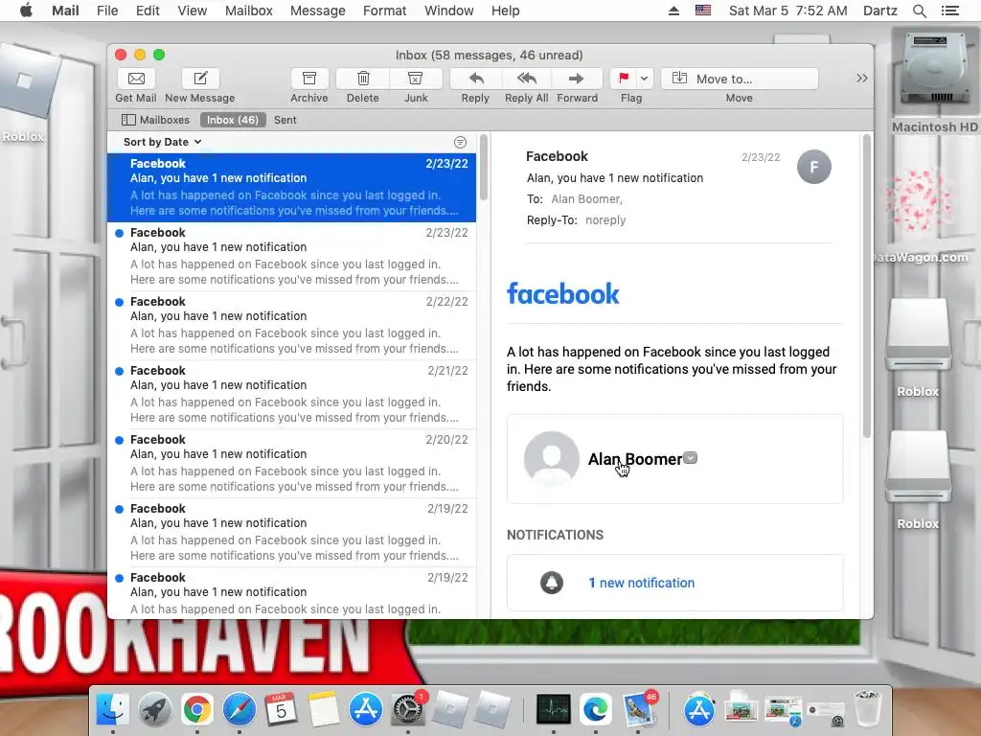Click the Get Mail envelope icon
Screen dimensions: 981x736
tap(136, 79)
